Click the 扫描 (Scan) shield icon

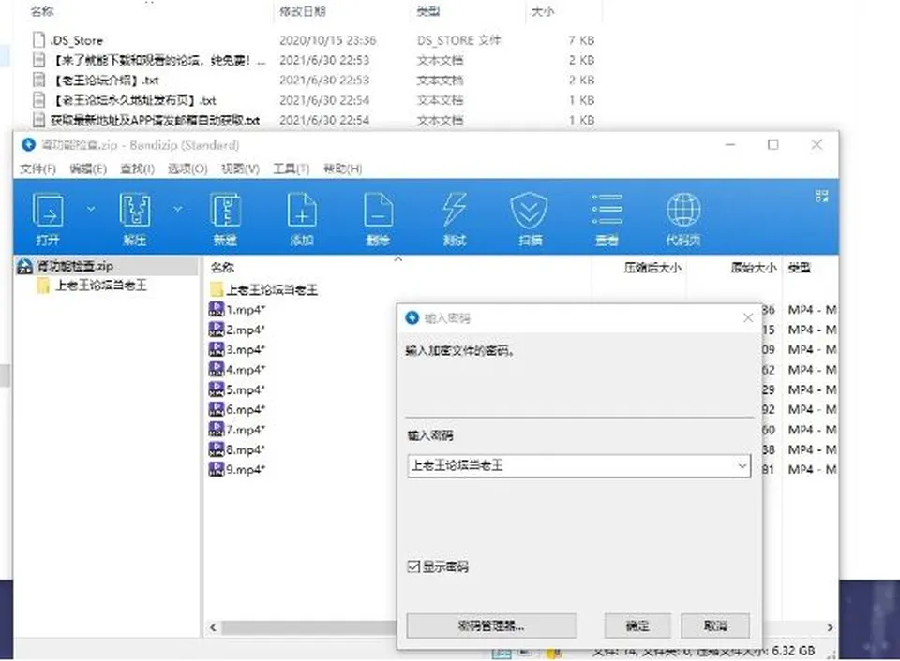pos(529,211)
